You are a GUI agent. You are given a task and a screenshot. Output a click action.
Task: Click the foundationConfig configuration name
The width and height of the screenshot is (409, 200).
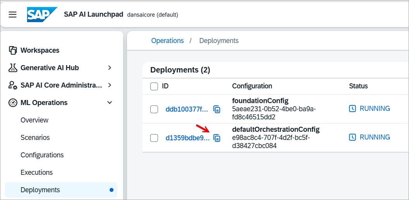260,100
